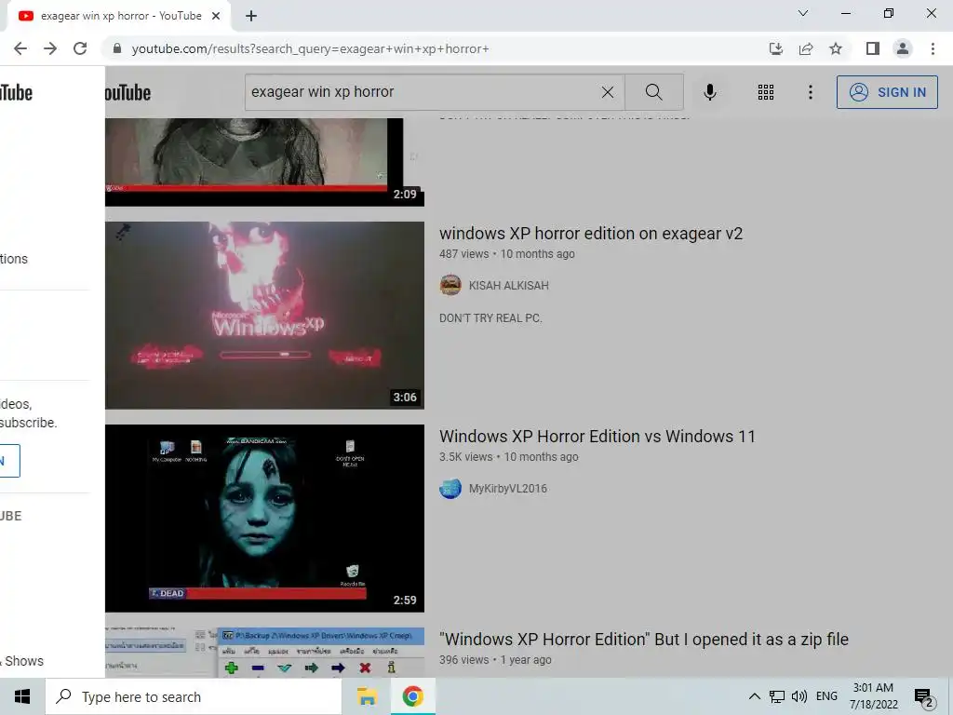Bookmark this page with the star
The image size is (953, 715).
pos(836,48)
